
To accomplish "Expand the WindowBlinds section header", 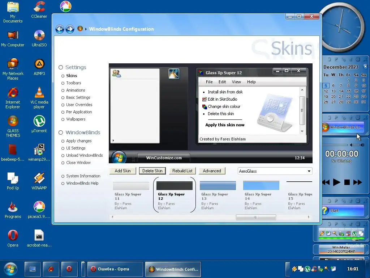I will pos(79,132).
